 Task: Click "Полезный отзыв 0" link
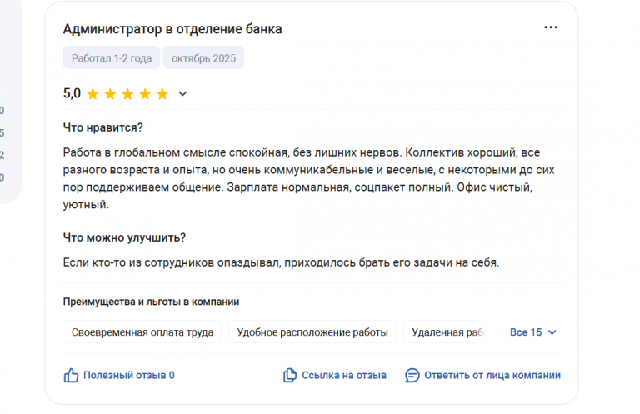click(x=128, y=376)
